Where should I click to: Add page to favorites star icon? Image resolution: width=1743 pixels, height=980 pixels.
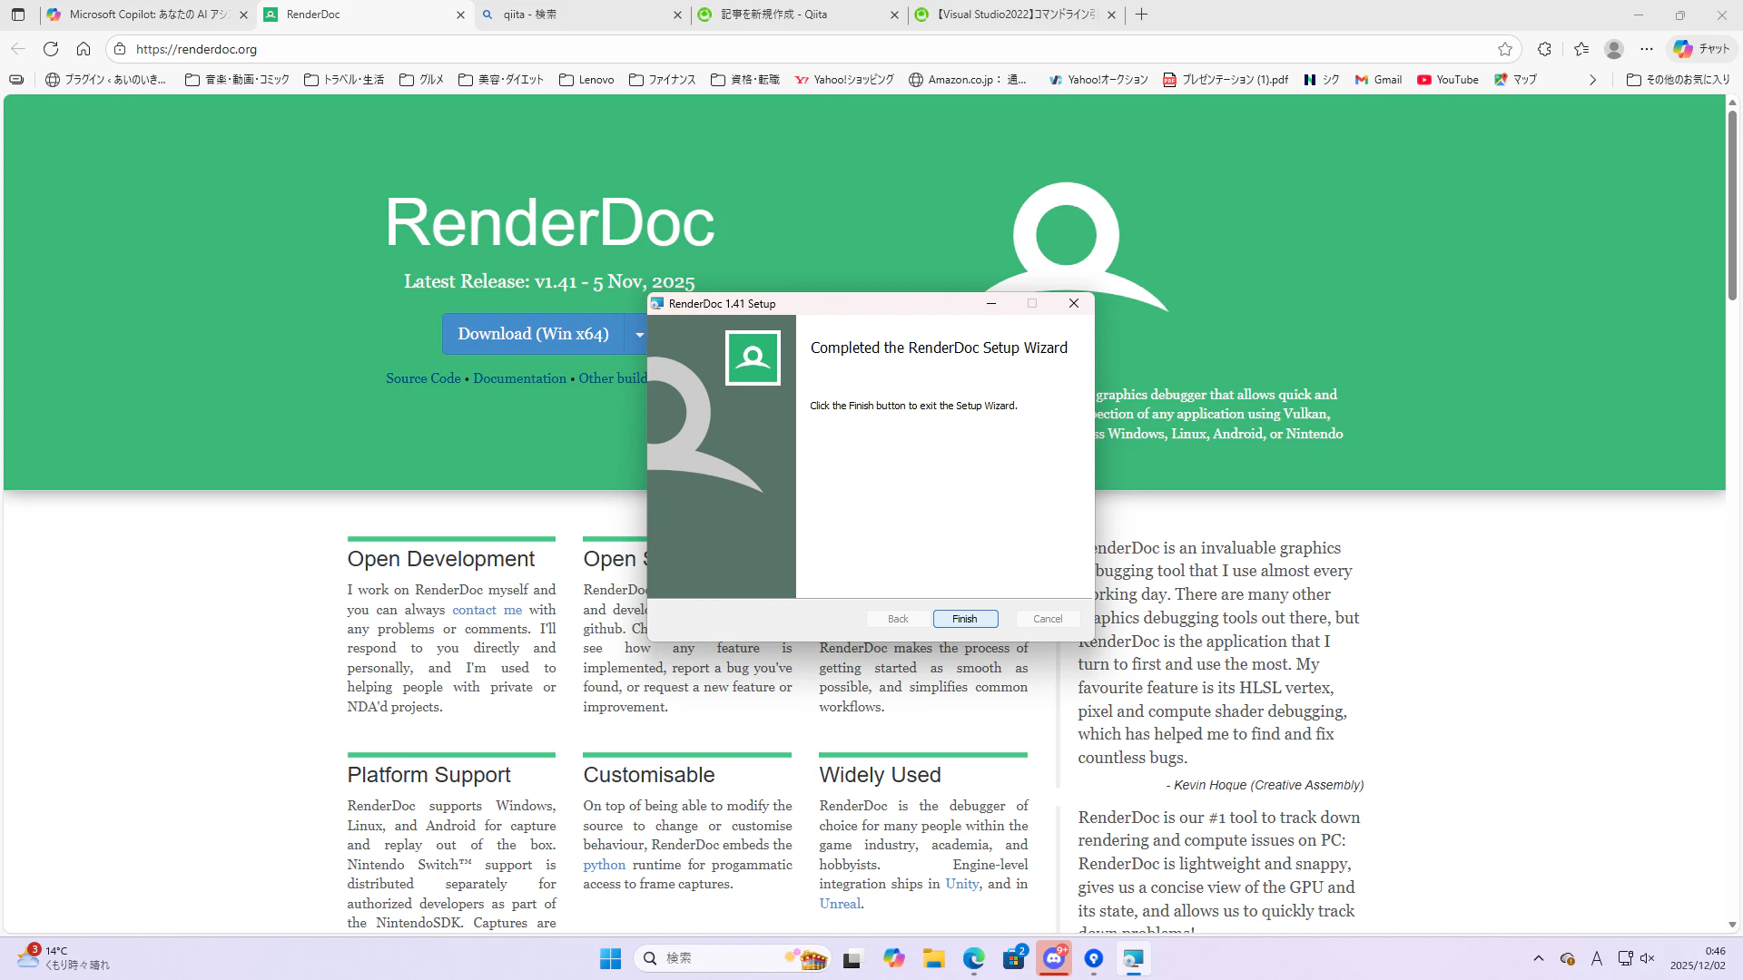pos(1505,49)
